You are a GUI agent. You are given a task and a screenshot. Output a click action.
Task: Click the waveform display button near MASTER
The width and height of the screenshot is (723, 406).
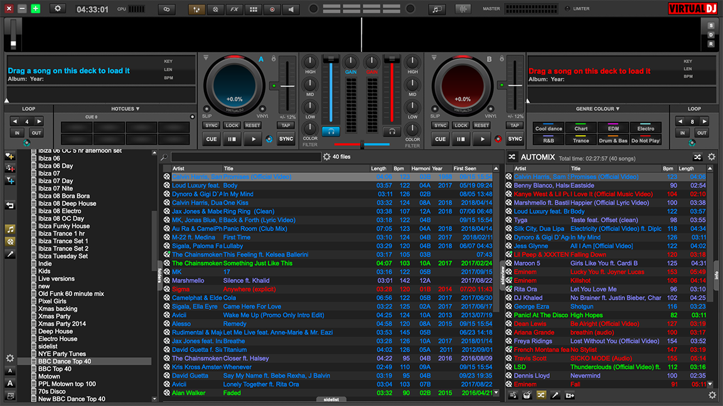tap(463, 9)
